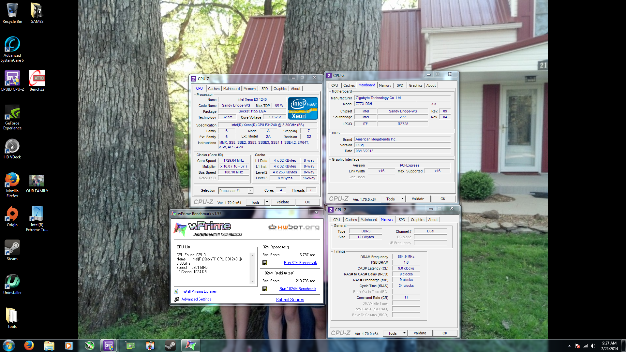Open the GAMES folder icon

point(37,13)
